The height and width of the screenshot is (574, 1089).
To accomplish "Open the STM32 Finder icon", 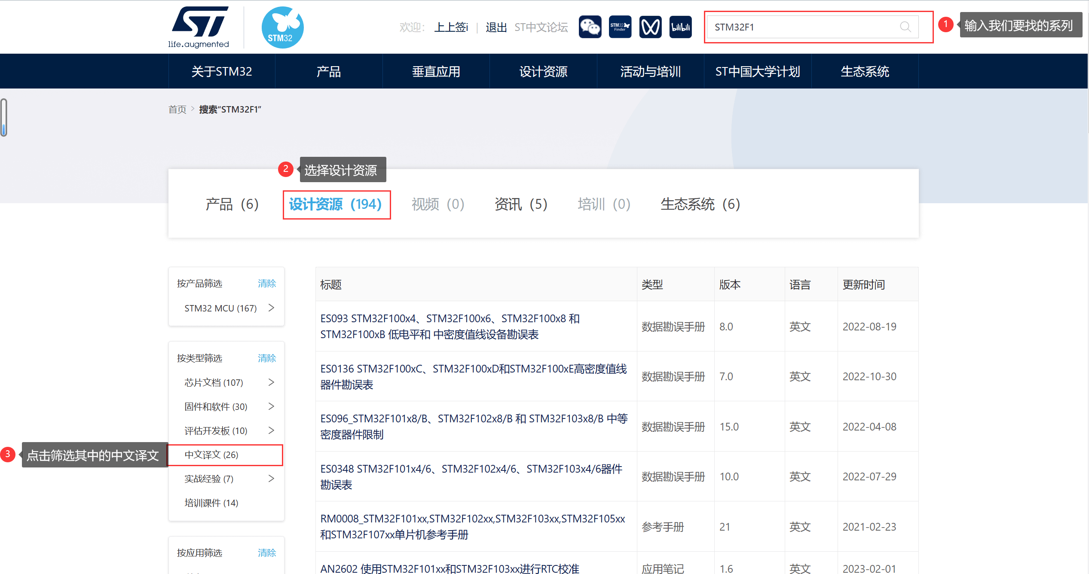I will click(620, 27).
